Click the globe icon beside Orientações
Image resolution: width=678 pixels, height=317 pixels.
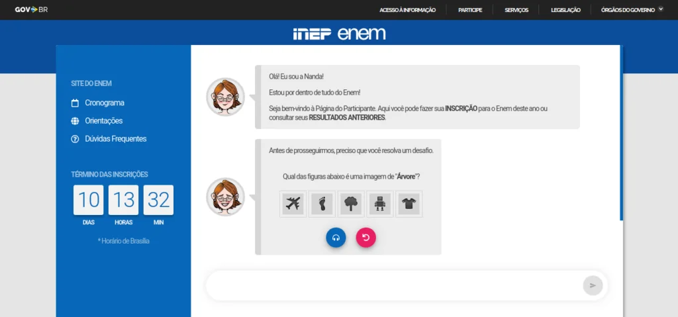(x=75, y=121)
